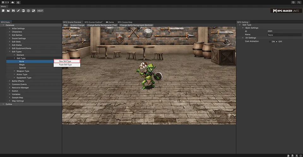Set Cast Animation to ON

(x=270, y=42)
